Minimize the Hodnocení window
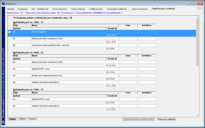 (x=189, y=4)
